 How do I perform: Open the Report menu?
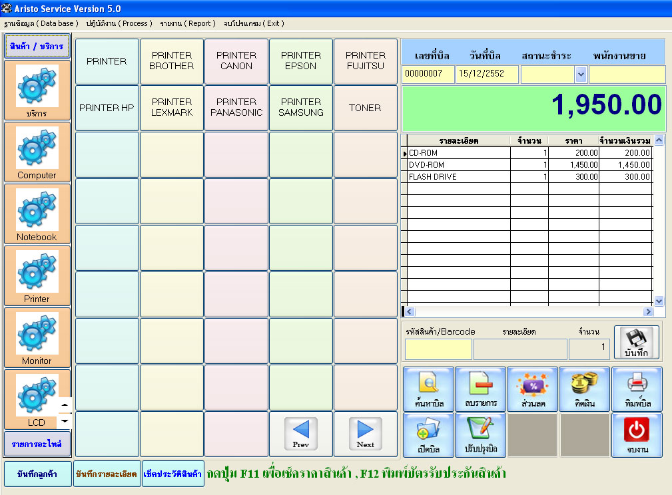[x=188, y=23]
